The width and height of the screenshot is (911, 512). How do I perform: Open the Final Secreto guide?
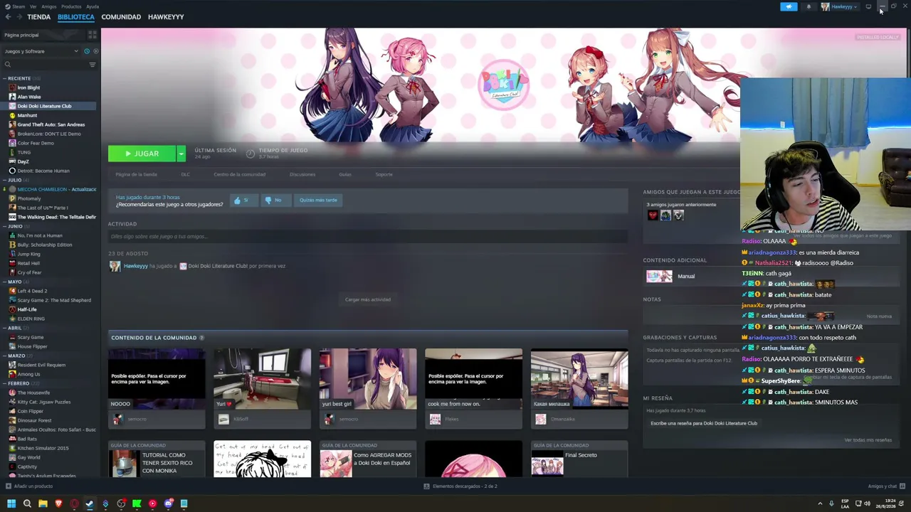[579, 459]
